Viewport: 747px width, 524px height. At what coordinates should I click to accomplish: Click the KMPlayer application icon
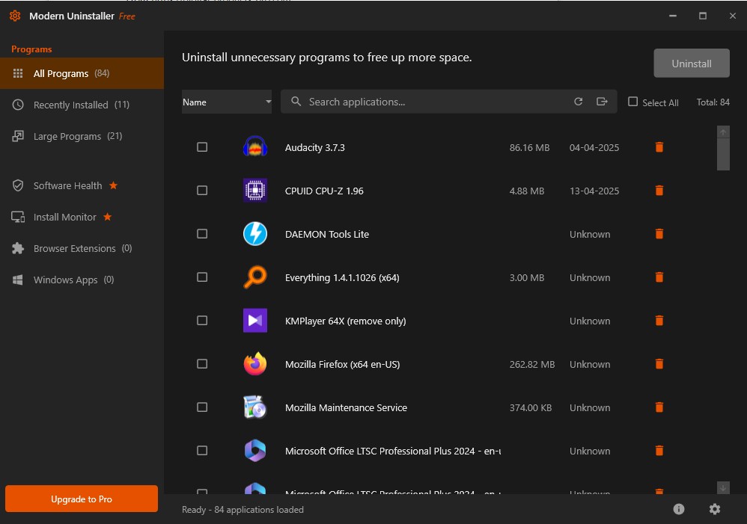[x=255, y=321]
